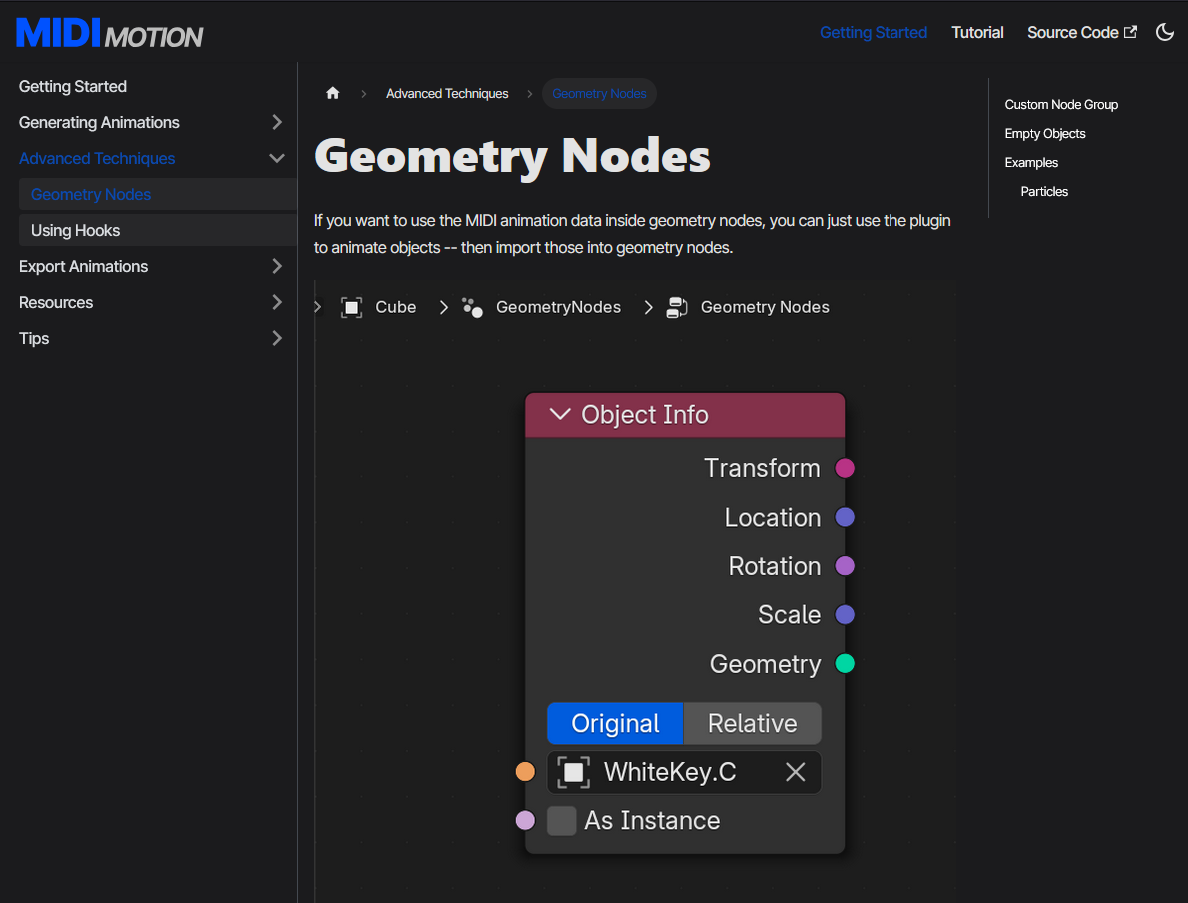This screenshot has width=1188, height=903.
Task: Expand the Generating Animations section
Action: (277, 122)
